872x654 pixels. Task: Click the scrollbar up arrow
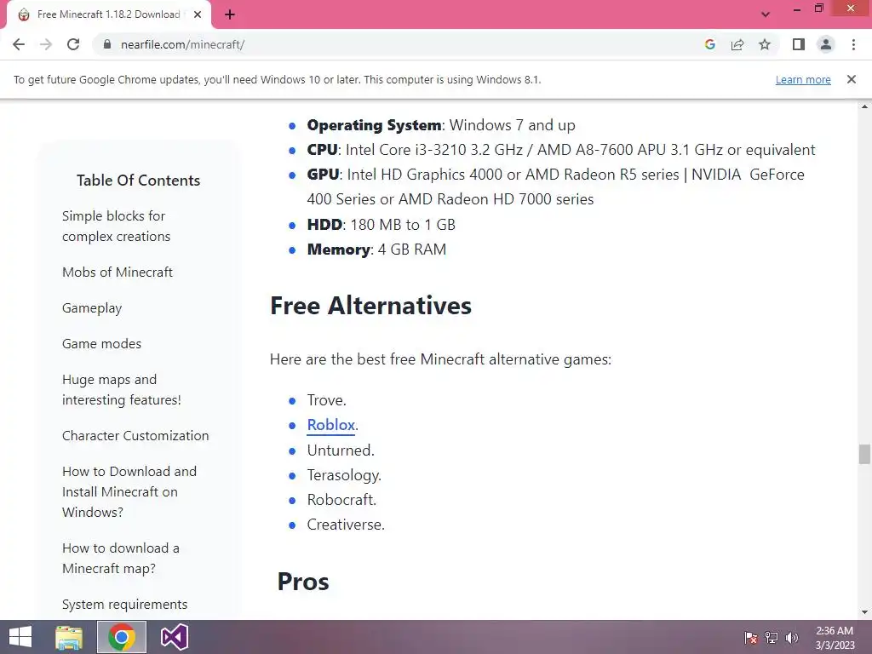(864, 106)
